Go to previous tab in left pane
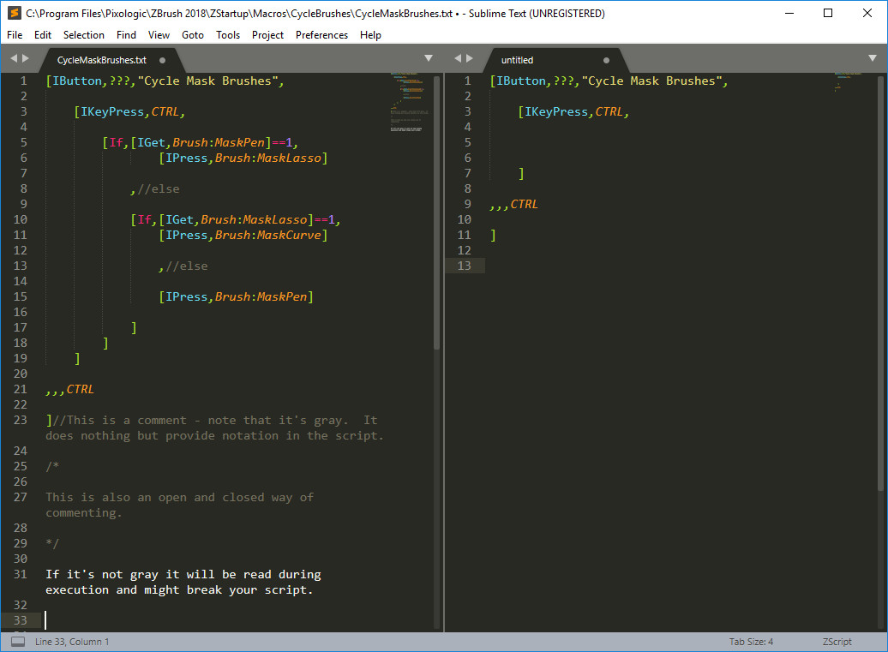This screenshot has height=652, width=888. [14, 58]
